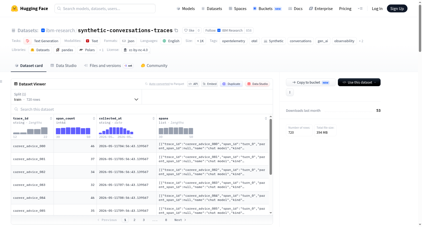
Task: Open the Split train dropdown
Action: (76, 97)
